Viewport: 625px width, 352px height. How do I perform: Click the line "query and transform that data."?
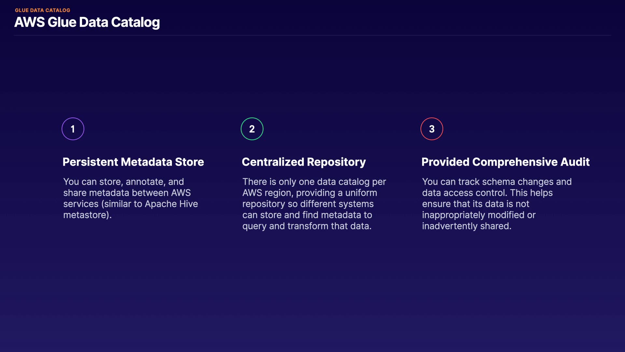[x=307, y=226]
